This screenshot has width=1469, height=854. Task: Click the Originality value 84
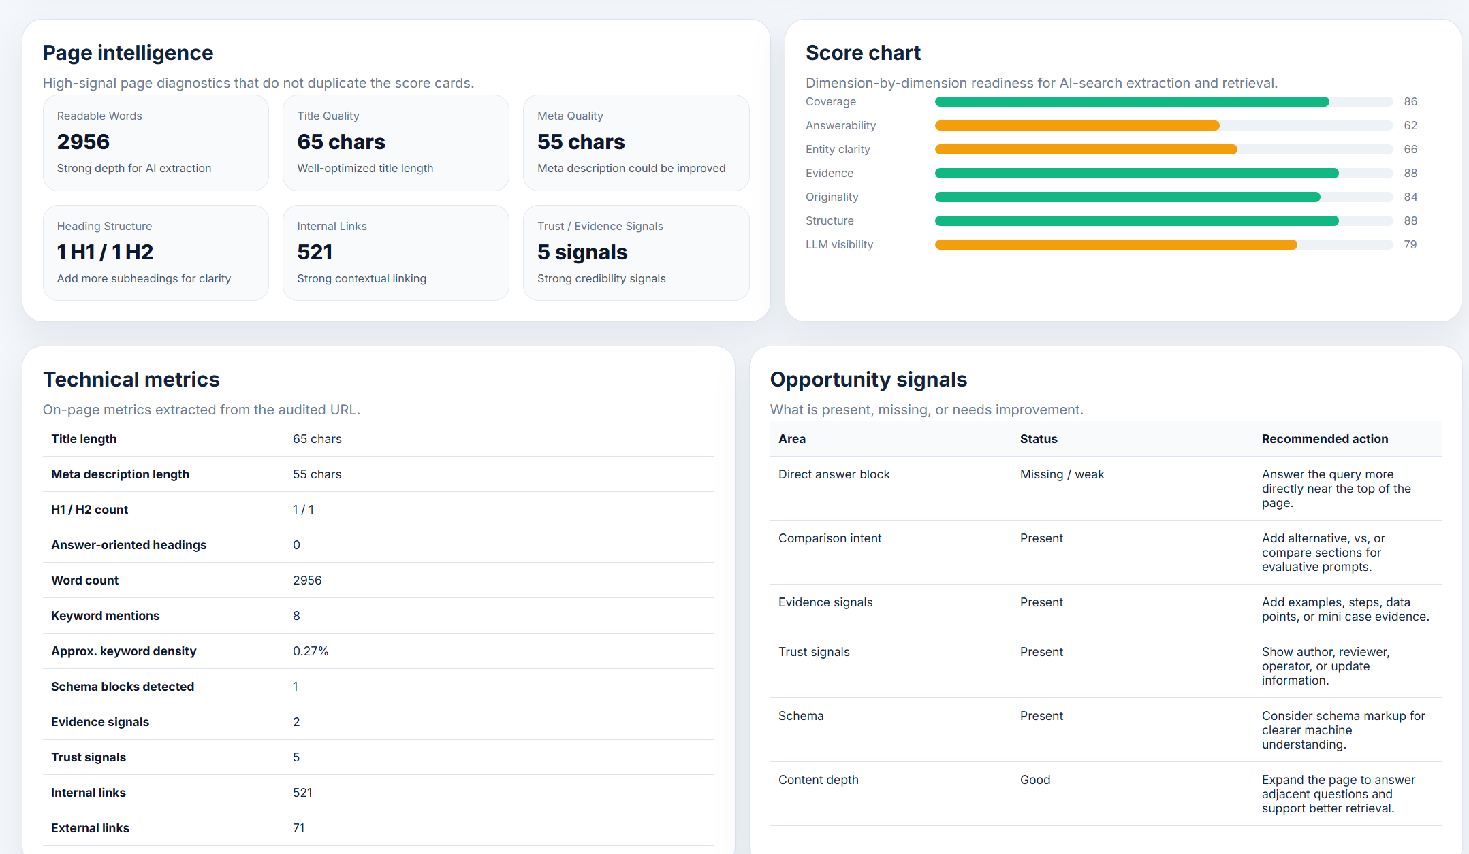[x=1410, y=197]
